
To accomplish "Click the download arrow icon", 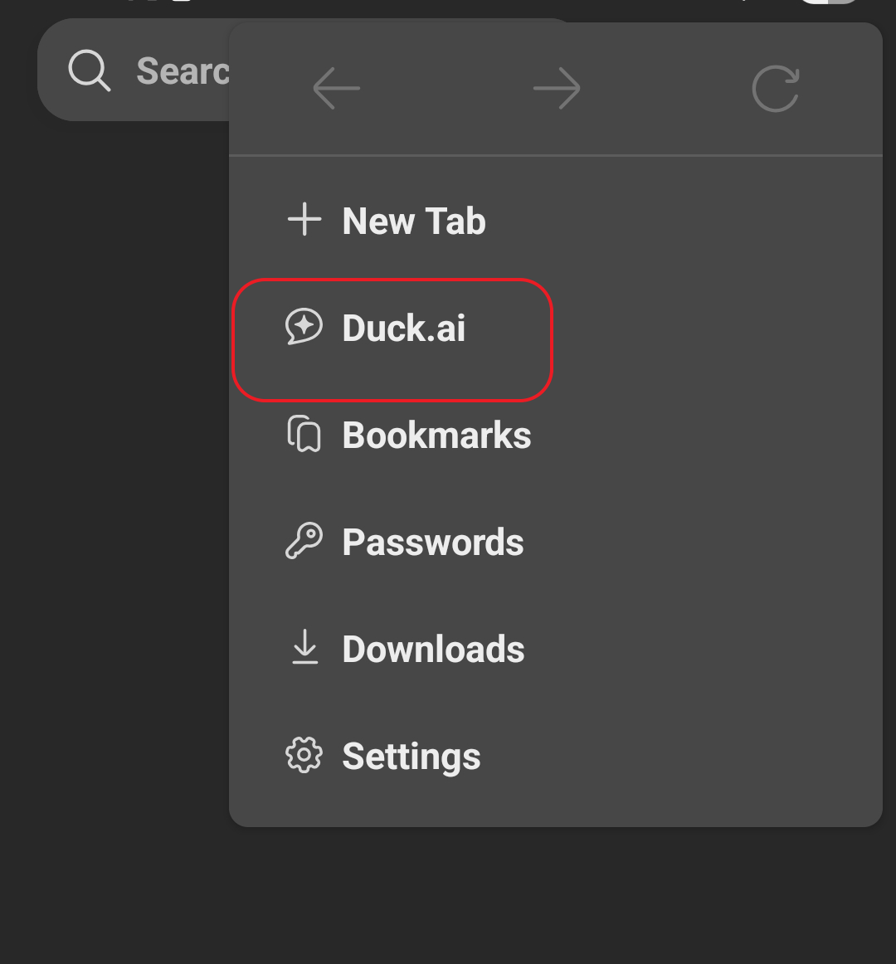I will tap(304, 648).
